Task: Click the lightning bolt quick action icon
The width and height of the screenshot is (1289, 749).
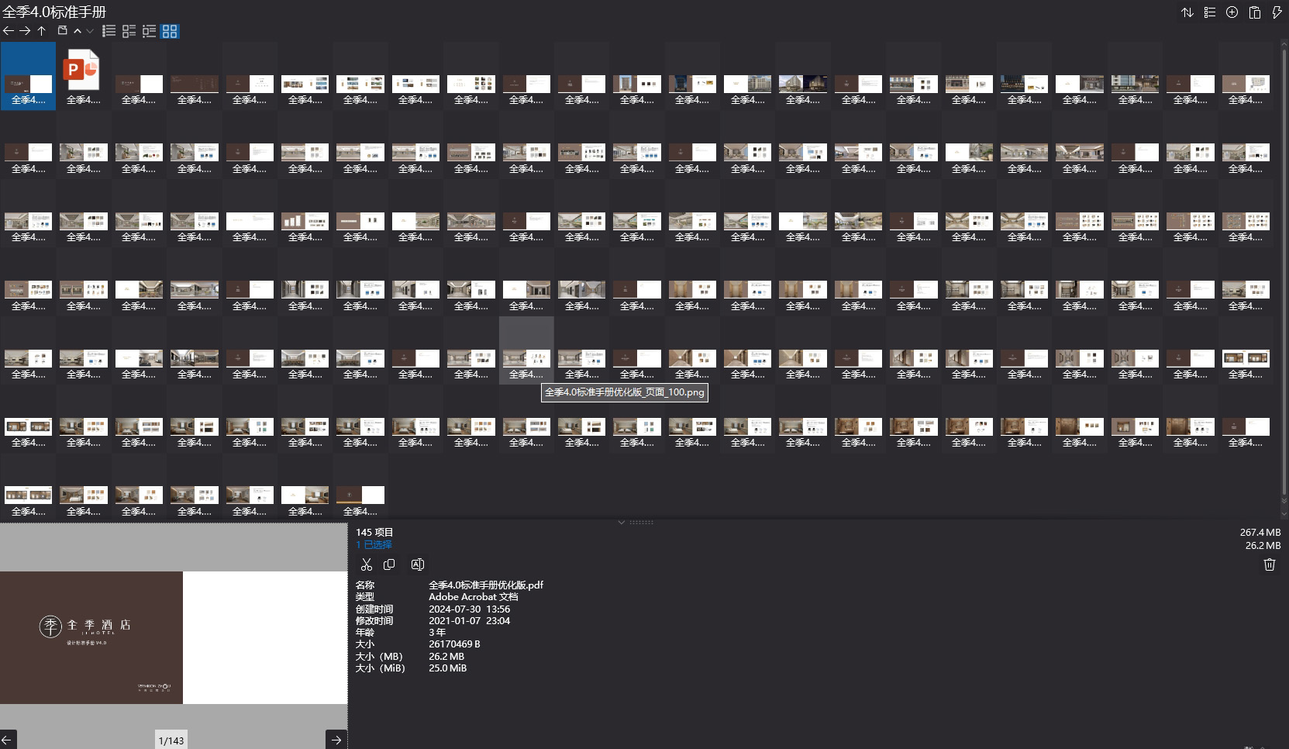Action: coord(1277,12)
